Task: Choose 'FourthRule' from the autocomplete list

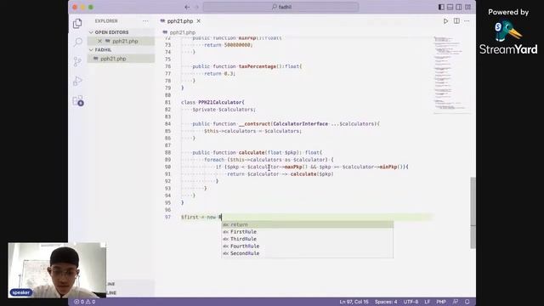Action: [308, 246]
